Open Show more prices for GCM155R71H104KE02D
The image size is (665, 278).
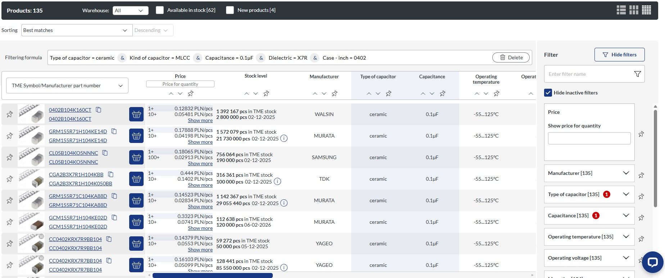tap(200, 228)
